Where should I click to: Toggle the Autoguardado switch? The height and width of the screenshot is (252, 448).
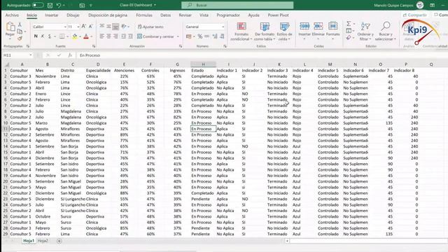[x=38, y=5]
